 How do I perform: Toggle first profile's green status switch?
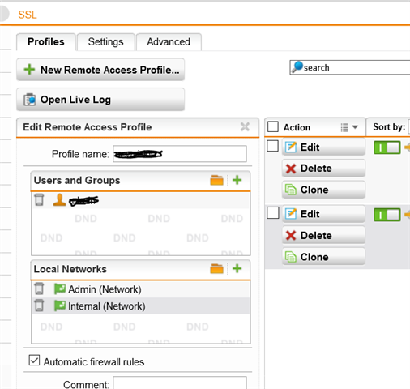387,147
